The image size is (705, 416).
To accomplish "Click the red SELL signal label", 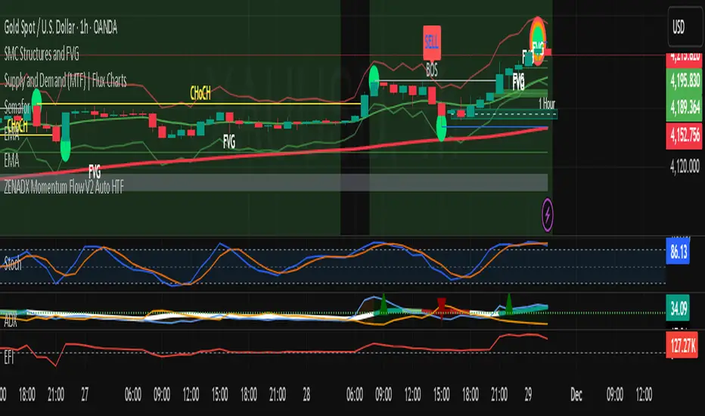I will [x=432, y=42].
